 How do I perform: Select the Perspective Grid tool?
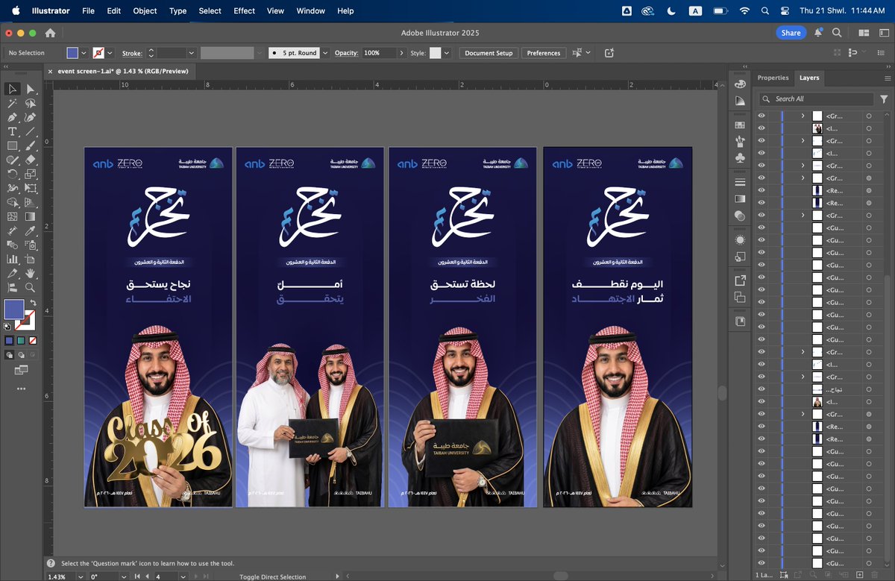tap(31, 203)
